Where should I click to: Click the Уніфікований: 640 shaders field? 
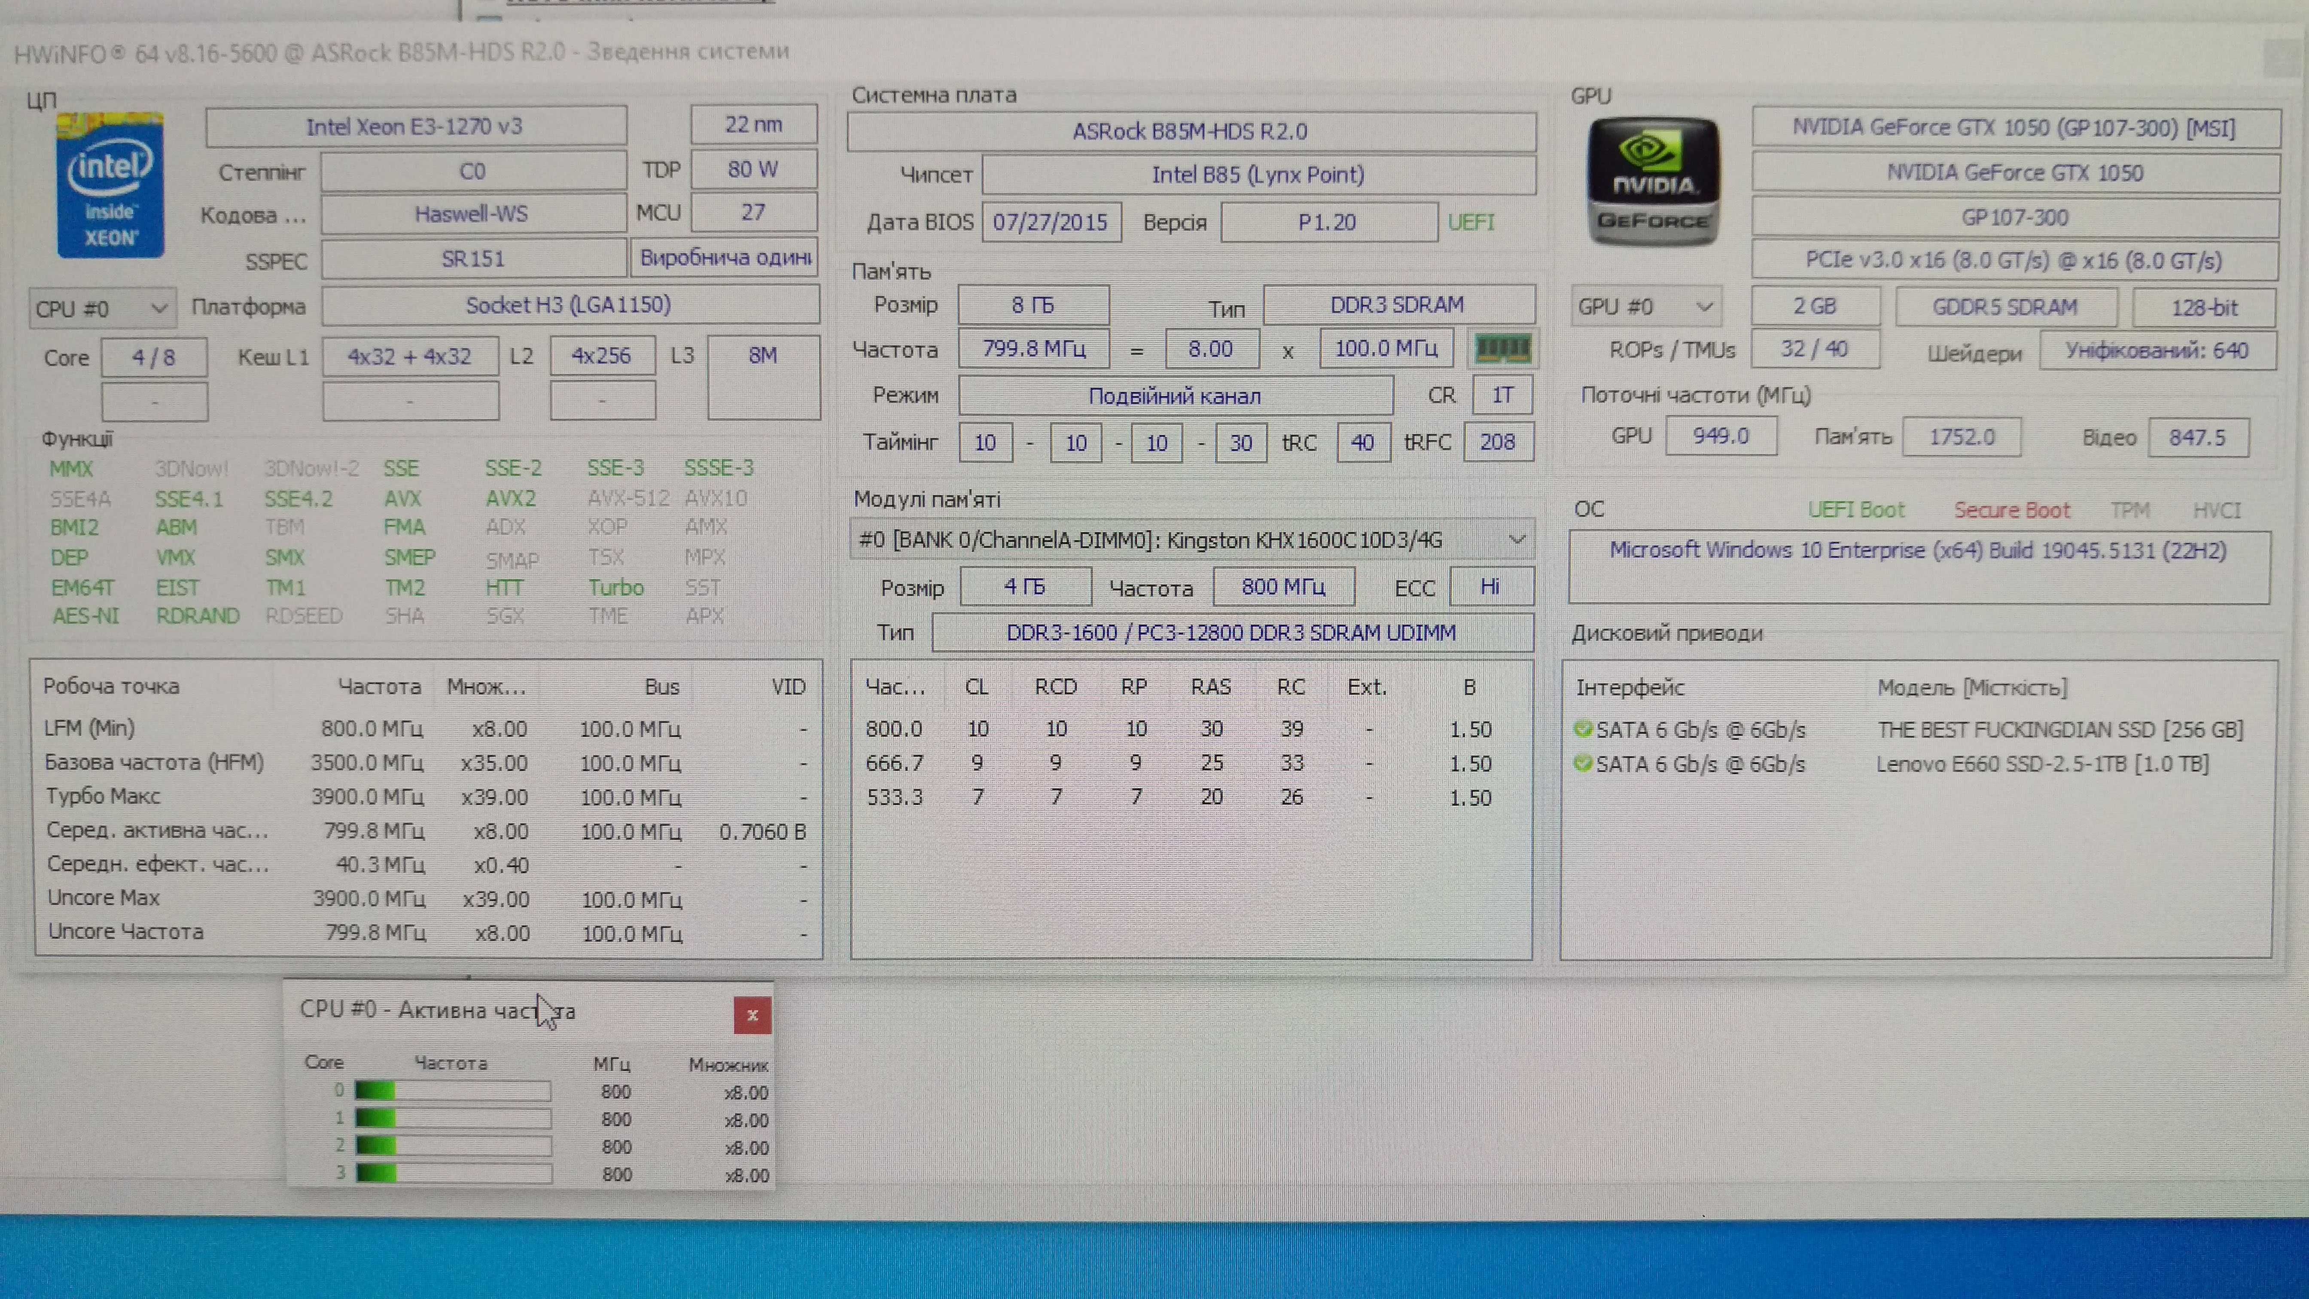(x=2157, y=351)
